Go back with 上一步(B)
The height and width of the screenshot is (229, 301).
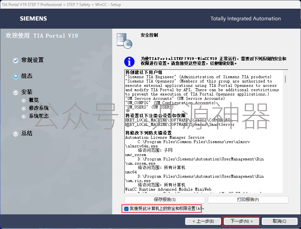point(203,221)
